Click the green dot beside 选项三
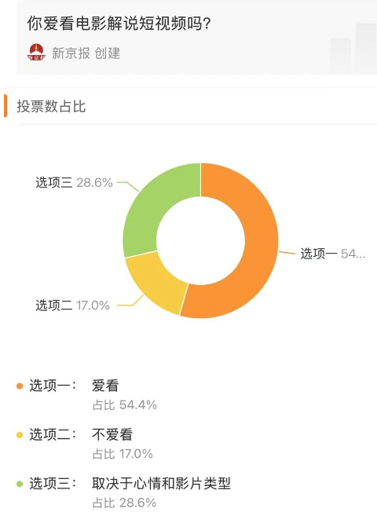The height and width of the screenshot is (512, 377). pyautogui.click(x=20, y=484)
